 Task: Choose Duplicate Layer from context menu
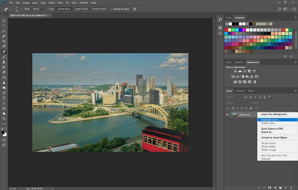270,120
